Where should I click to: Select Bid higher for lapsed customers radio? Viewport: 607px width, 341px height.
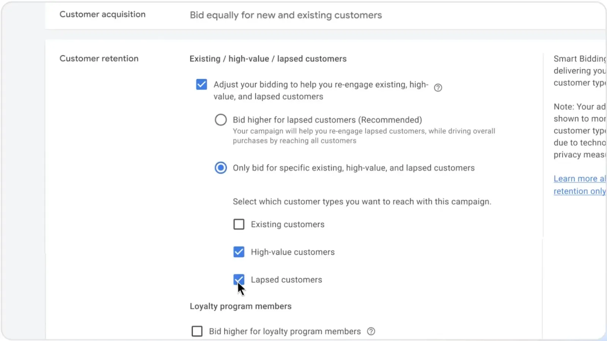pos(221,120)
